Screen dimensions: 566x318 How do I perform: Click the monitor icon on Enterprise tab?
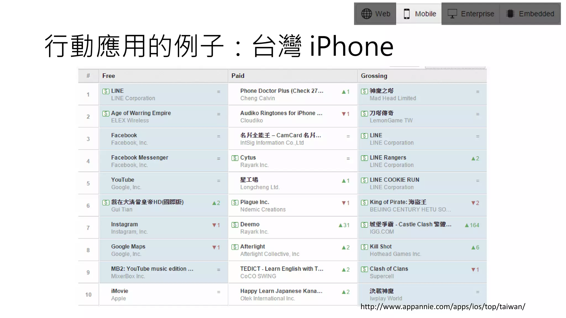pyautogui.click(x=452, y=14)
